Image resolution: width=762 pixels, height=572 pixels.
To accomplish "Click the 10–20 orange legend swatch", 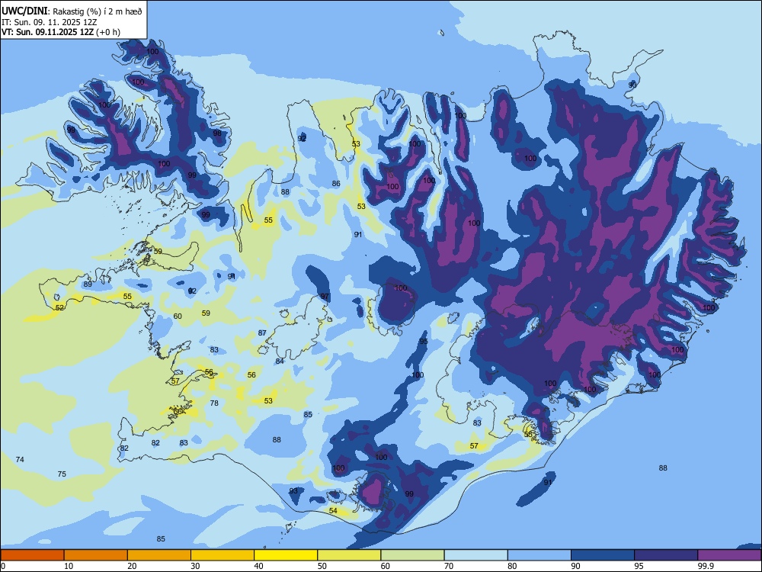I will pos(96,555).
